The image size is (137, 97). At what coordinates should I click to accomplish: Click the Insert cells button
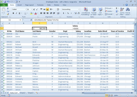109,8
